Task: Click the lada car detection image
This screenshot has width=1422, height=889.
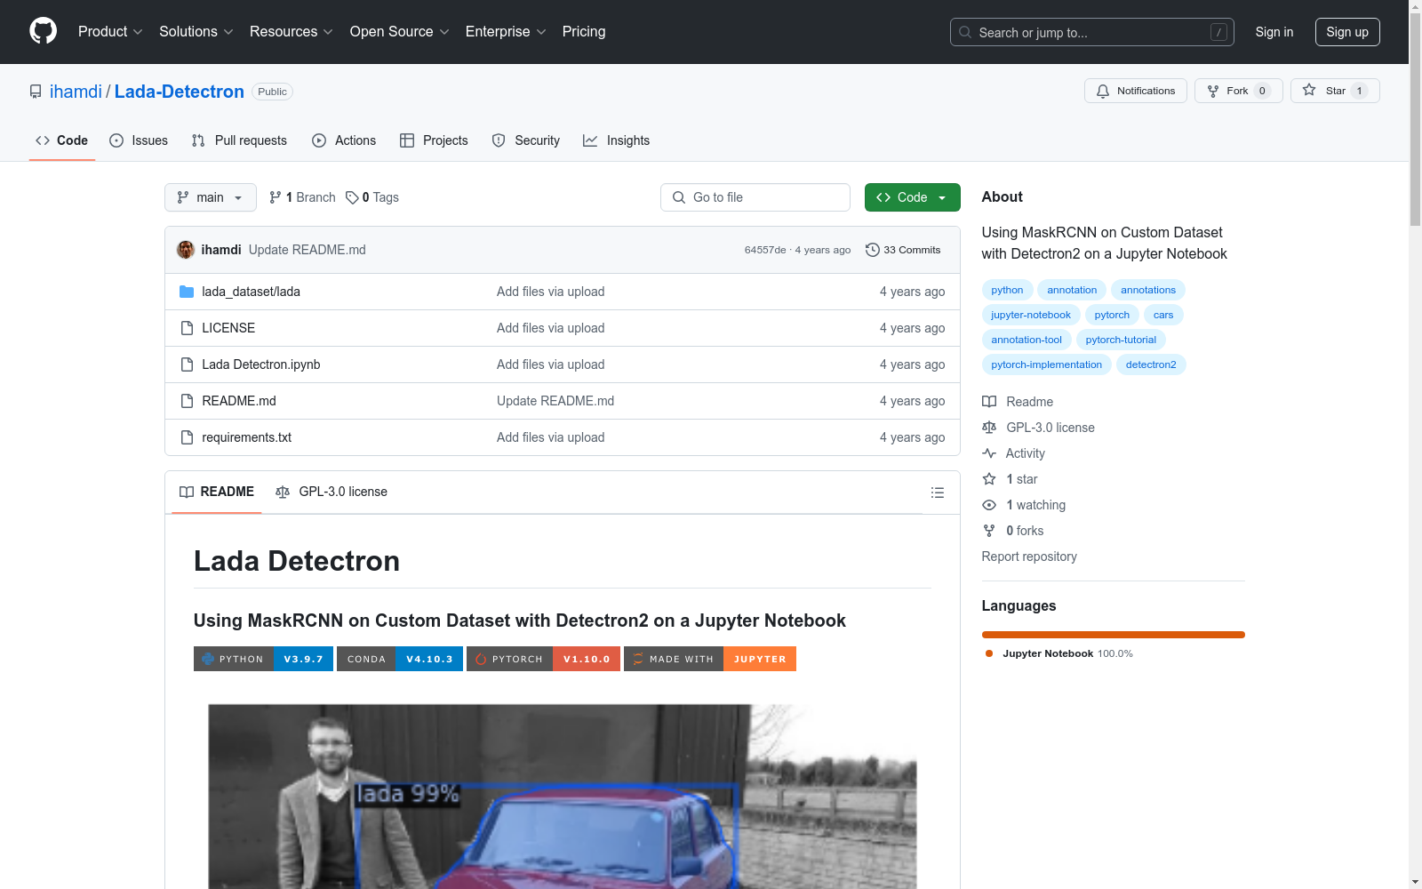Action: [563, 797]
